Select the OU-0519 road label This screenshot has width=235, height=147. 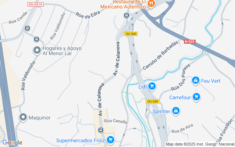pyautogui.click(x=36, y=4)
